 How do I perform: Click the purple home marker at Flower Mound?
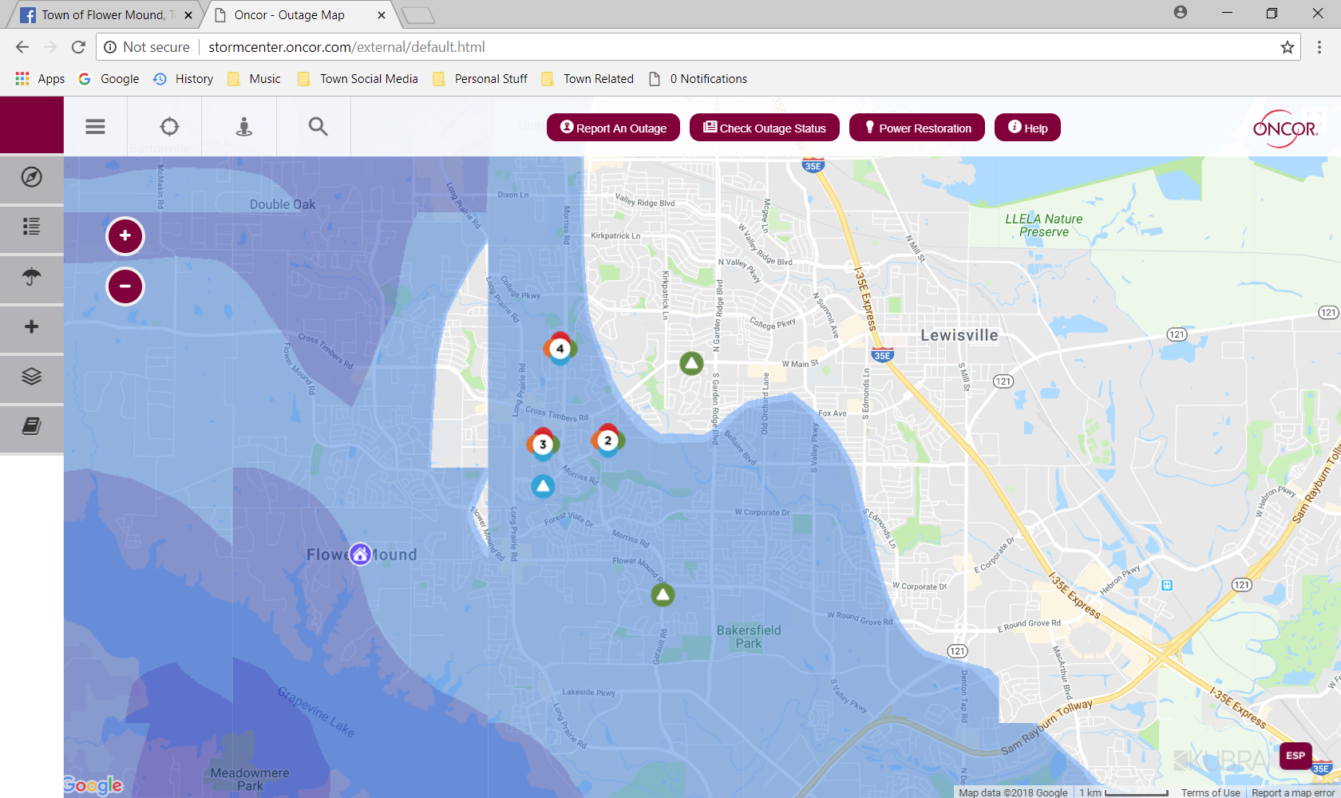[x=360, y=554]
